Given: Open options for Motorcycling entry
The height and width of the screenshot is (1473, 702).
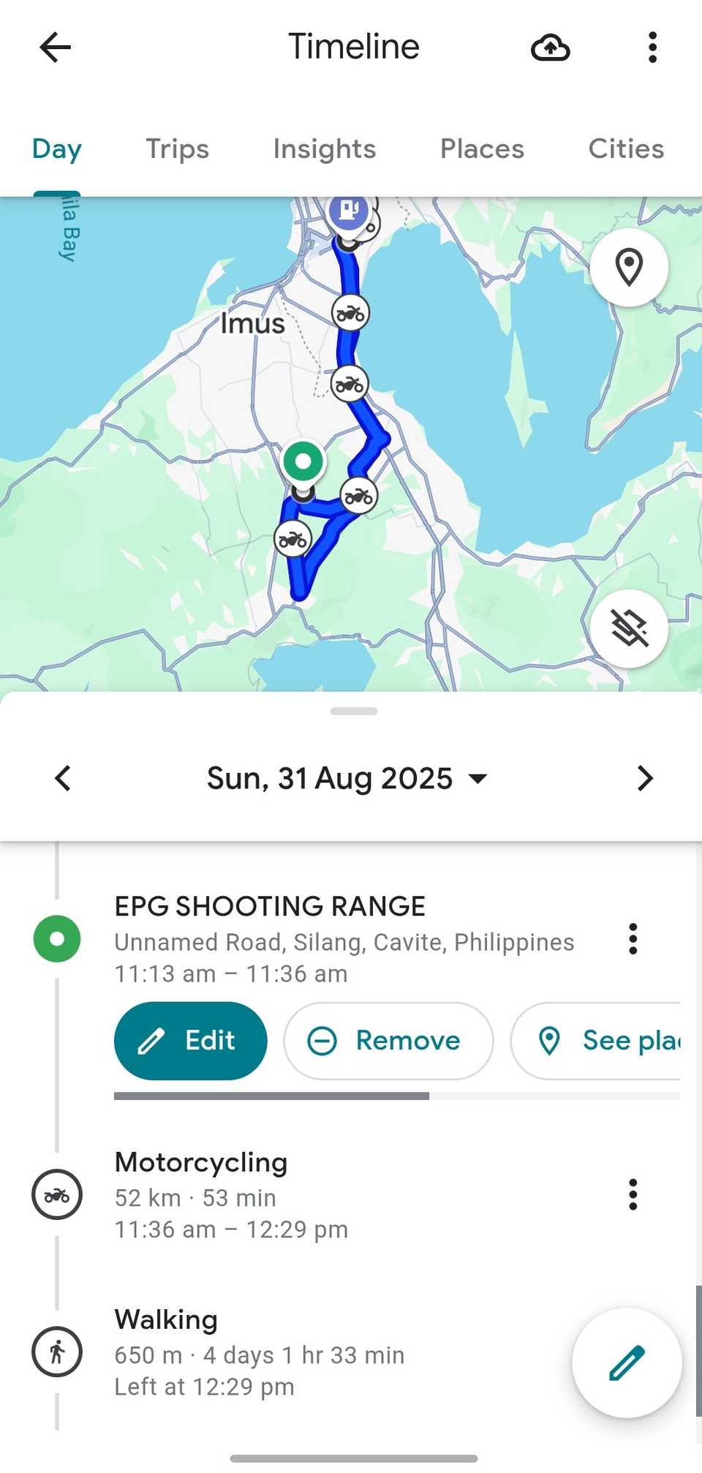Looking at the screenshot, I should pos(633,1194).
